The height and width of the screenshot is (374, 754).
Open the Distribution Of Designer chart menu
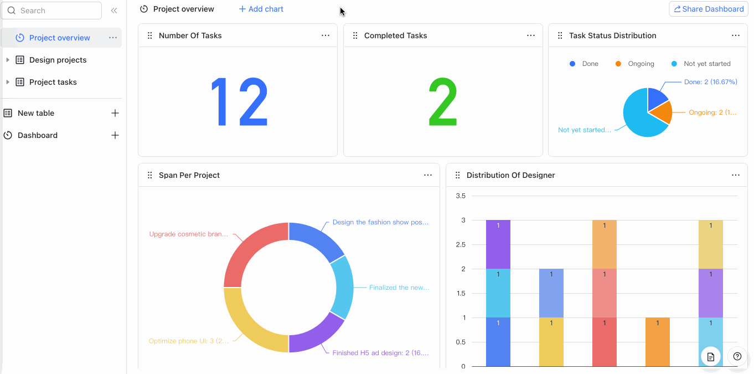click(736, 175)
